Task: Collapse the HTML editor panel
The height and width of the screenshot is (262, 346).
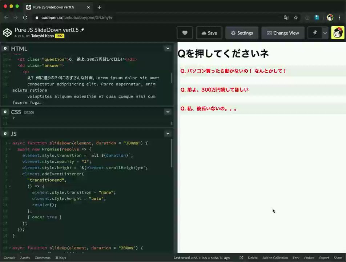Action: [x=168, y=48]
